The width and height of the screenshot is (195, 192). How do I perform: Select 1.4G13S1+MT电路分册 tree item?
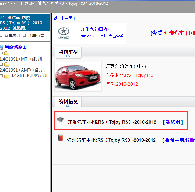coord(22,59)
